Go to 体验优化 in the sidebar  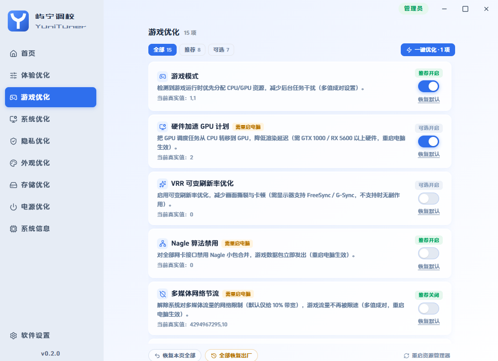(51, 75)
